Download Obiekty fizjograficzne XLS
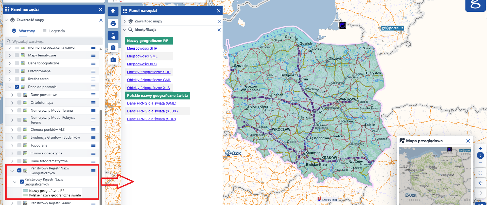This screenshot has width=487, height=205. click(148, 88)
